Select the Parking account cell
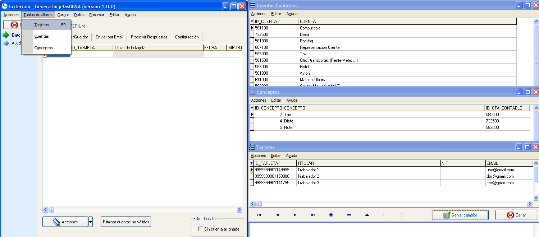This screenshot has width=539, height=237. point(408,41)
